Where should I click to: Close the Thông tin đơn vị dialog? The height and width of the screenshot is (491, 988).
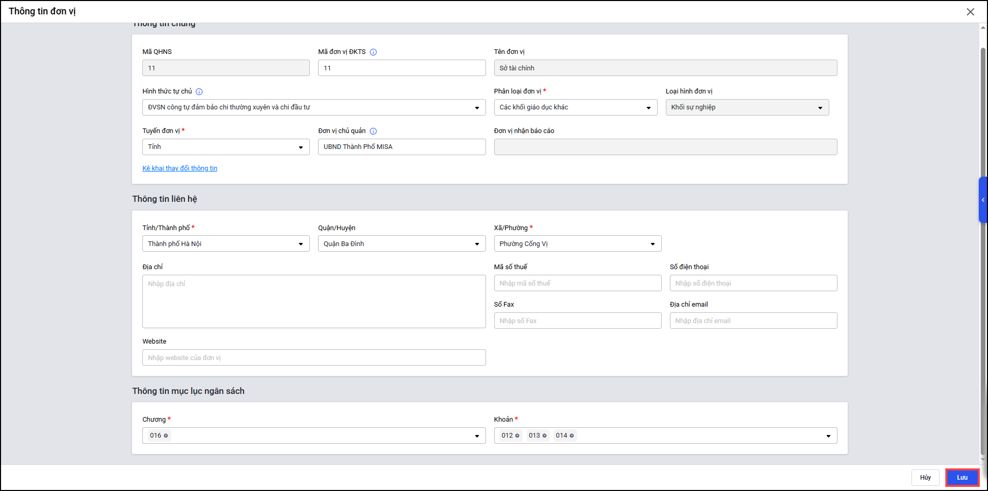coord(970,12)
